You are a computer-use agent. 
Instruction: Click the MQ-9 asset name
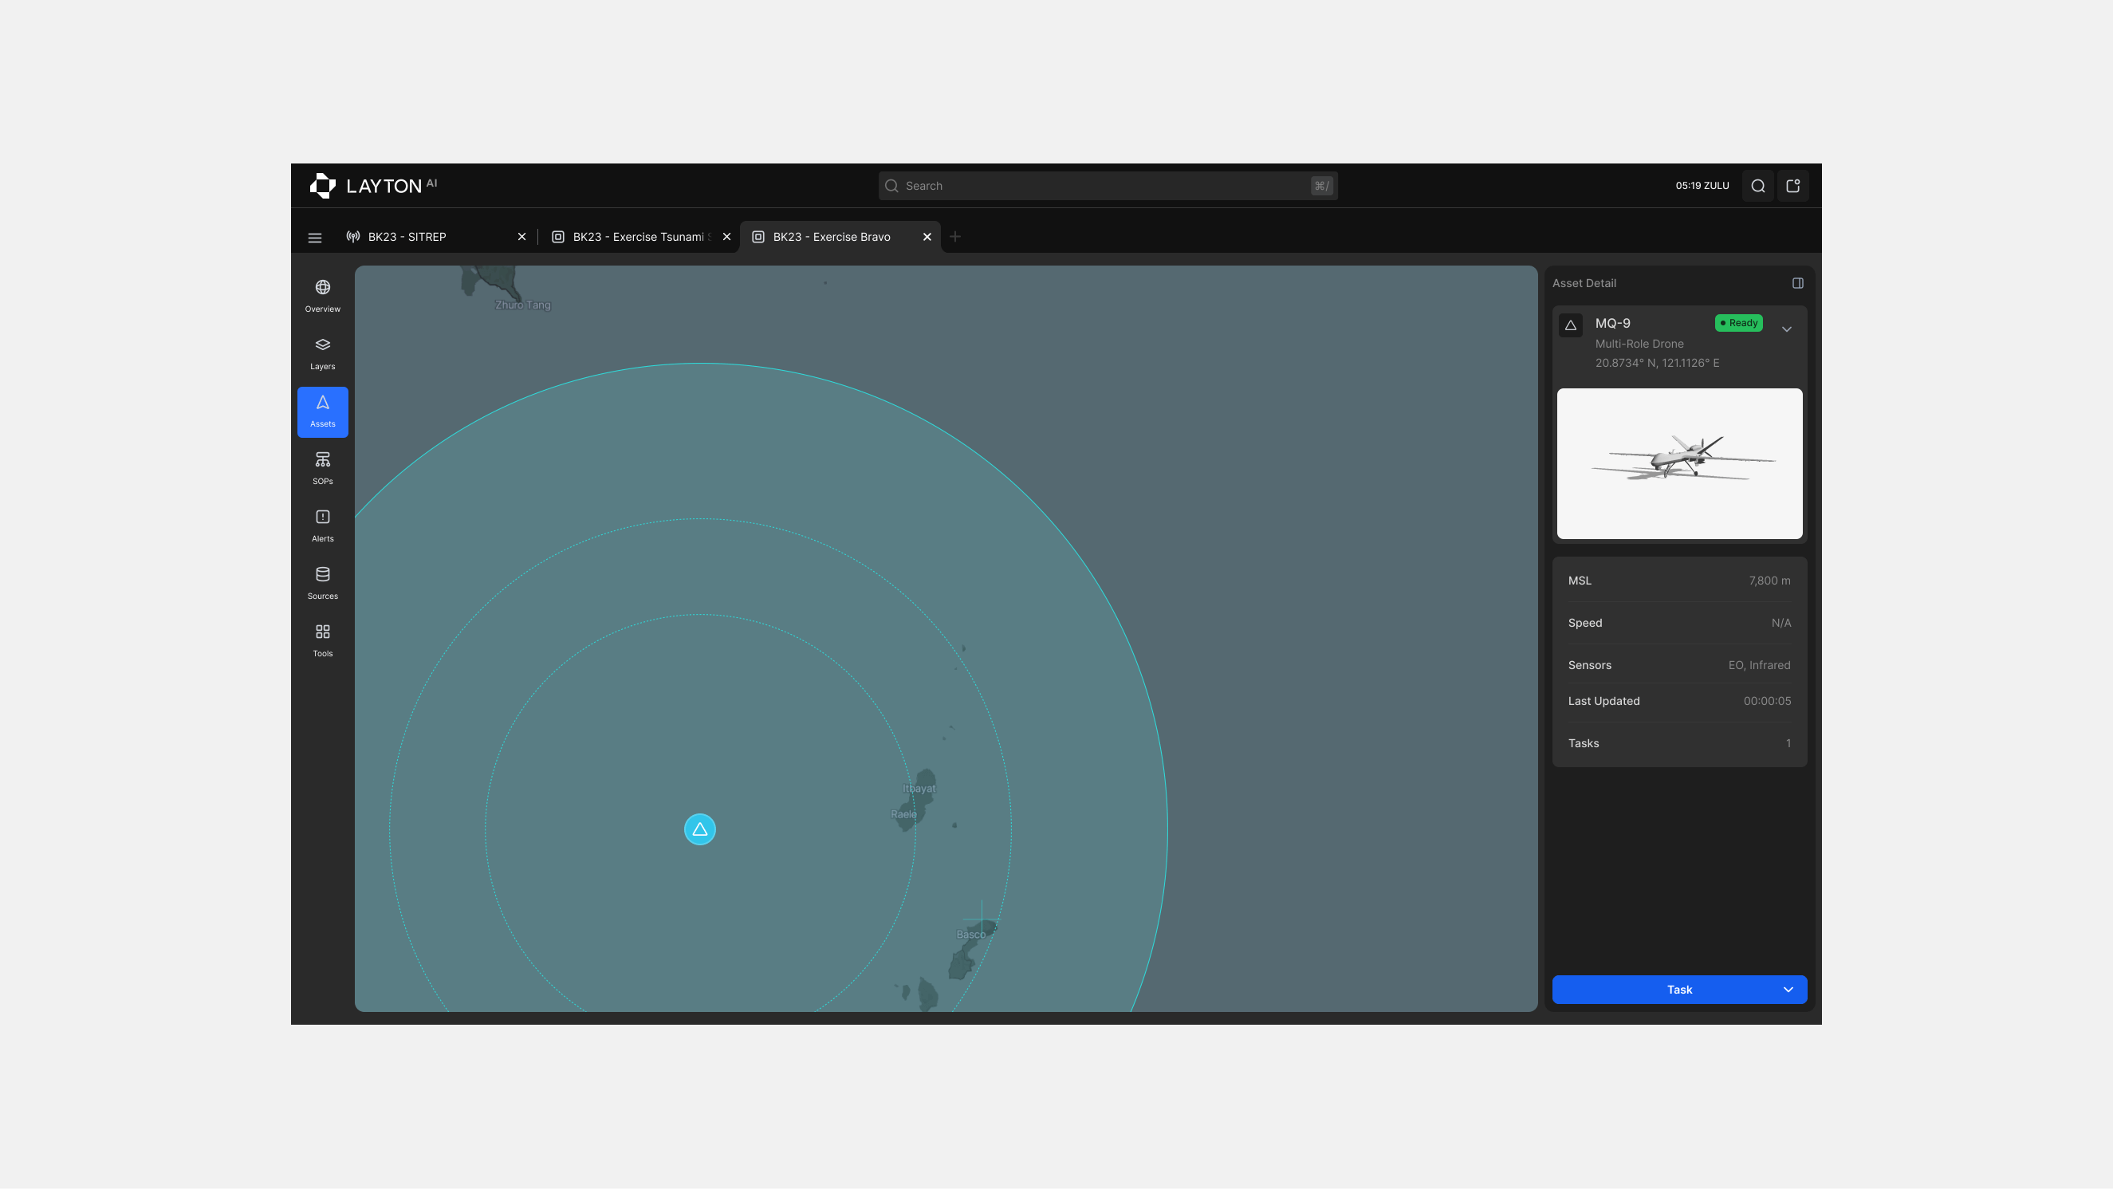click(x=1611, y=323)
